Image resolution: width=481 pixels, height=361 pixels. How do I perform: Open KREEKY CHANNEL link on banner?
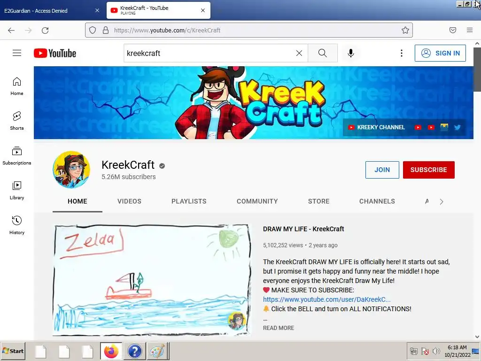pyautogui.click(x=376, y=127)
